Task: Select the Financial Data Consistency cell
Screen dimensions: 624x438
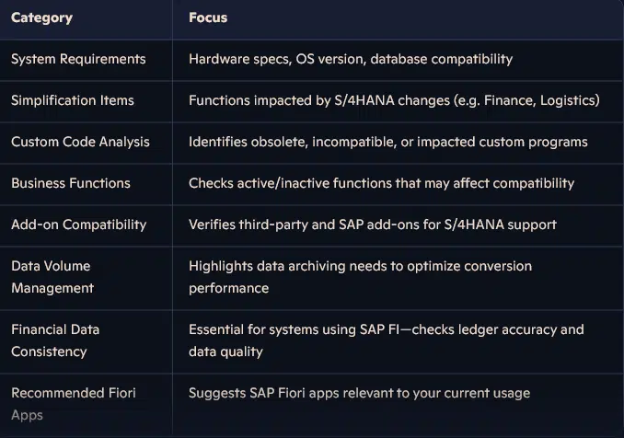Action: coord(55,340)
